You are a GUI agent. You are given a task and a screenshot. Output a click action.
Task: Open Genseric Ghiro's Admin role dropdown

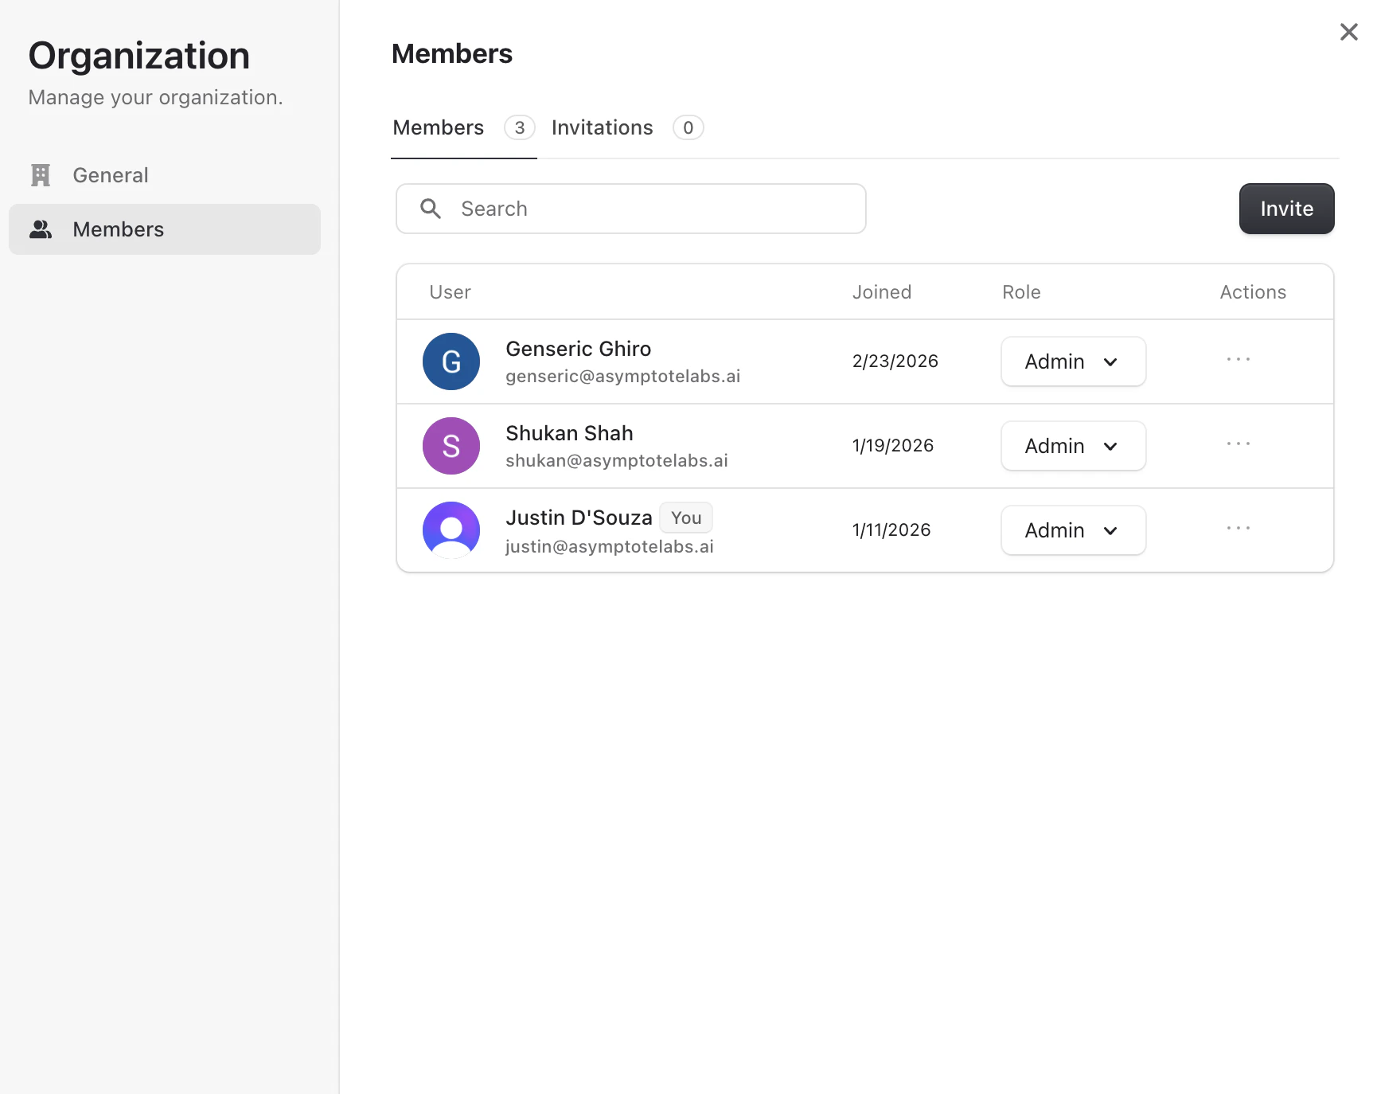point(1073,361)
